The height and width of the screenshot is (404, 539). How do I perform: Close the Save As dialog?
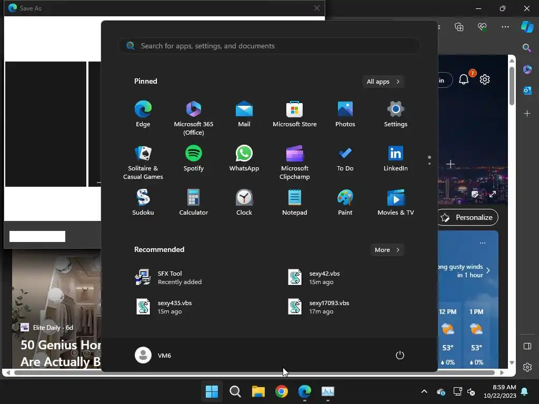[x=316, y=8]
